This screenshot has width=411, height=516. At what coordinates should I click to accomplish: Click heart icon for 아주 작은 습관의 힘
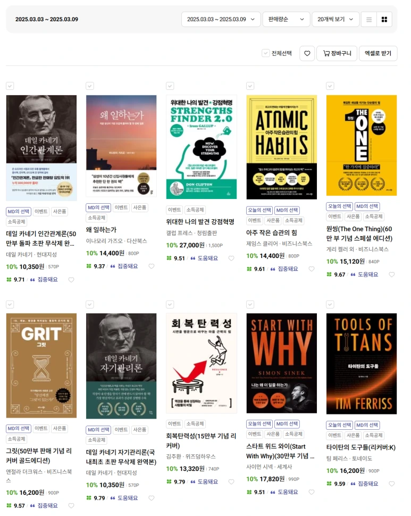(312, 269)
